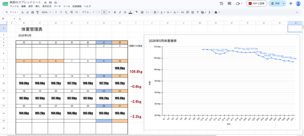Format cells as percent
This screenshot has width=304, height=136.
pyautogui.click(x=61, y=12)
